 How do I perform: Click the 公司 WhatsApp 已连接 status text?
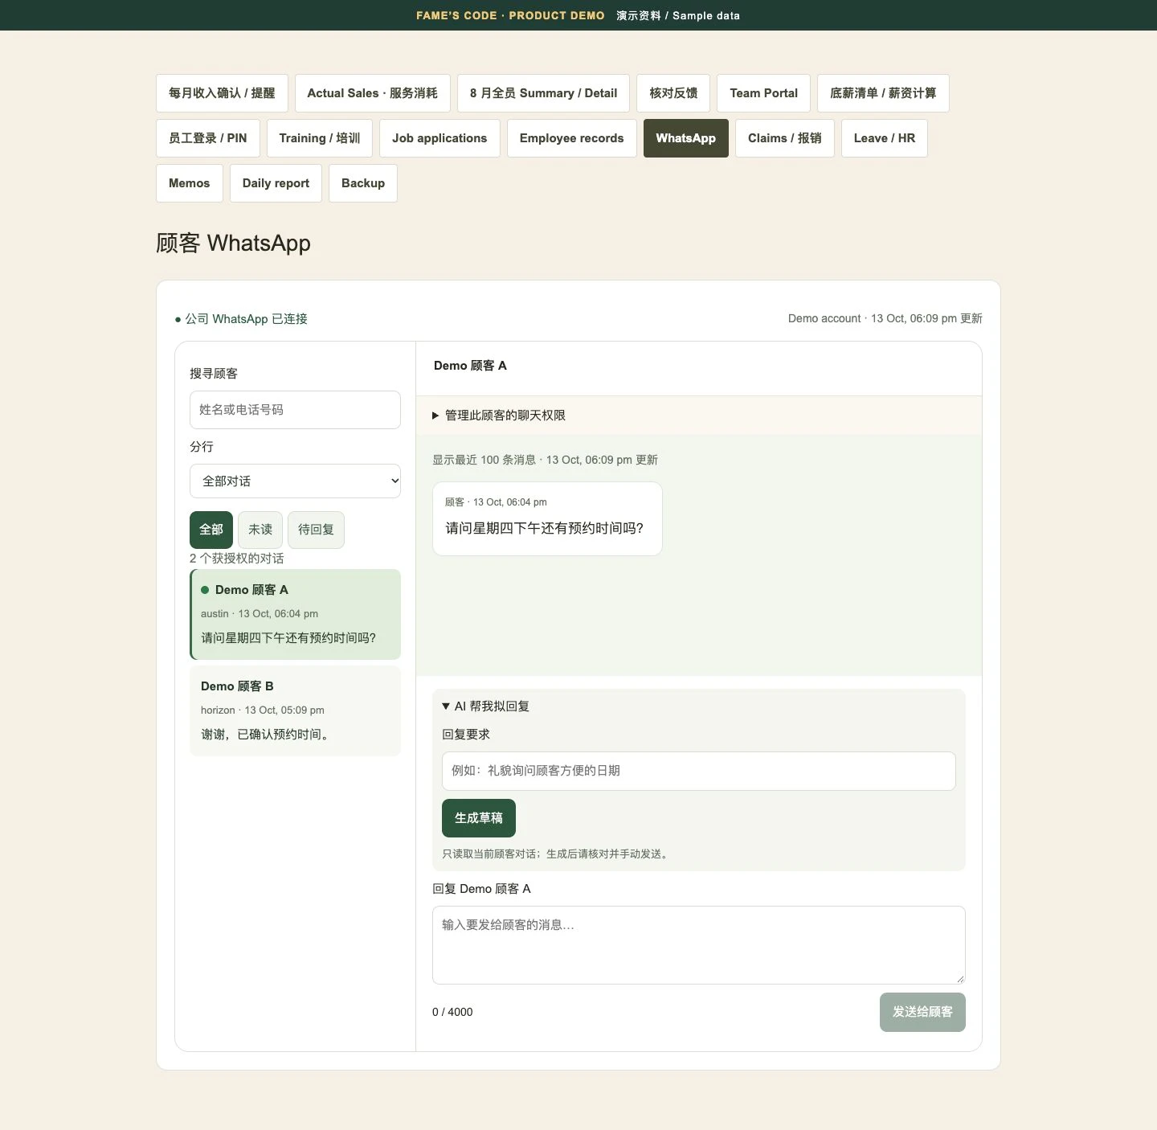(241, 319)
